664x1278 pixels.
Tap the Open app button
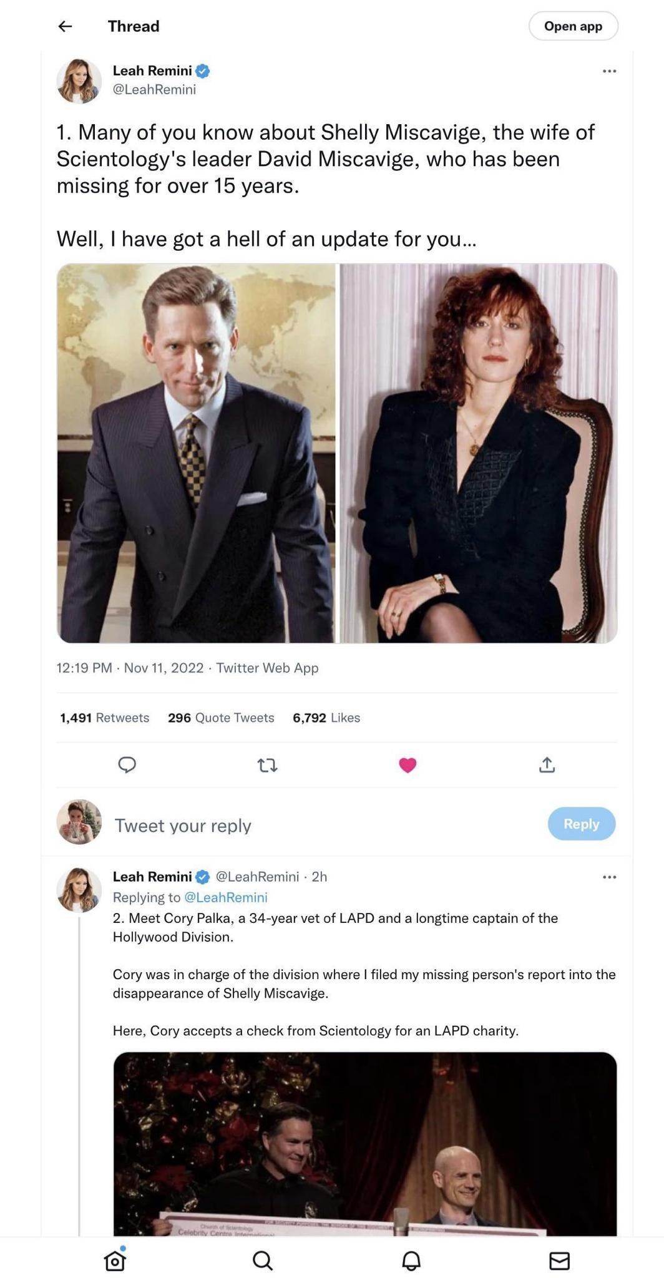(573, 26)
